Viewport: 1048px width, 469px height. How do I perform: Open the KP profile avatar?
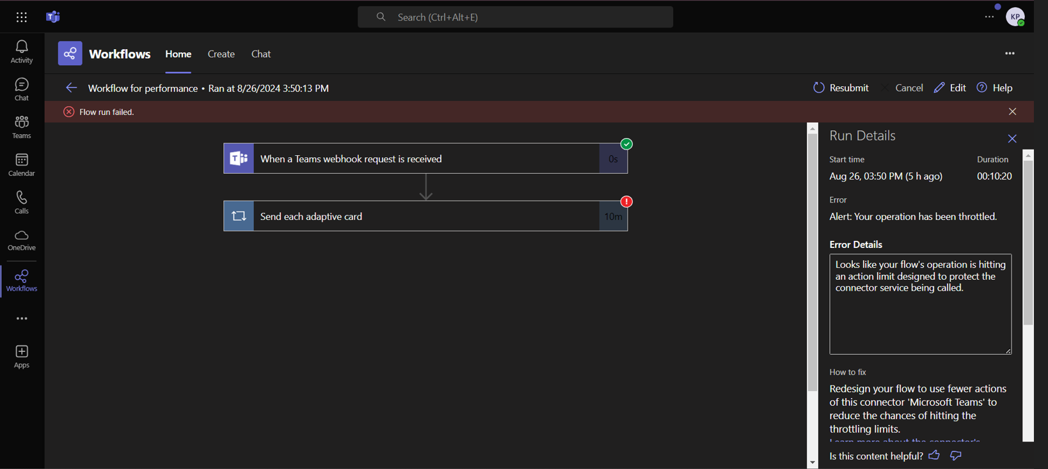pos(1015,17)
